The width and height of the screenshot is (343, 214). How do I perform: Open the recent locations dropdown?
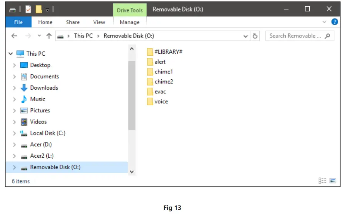tap(39, 36)
